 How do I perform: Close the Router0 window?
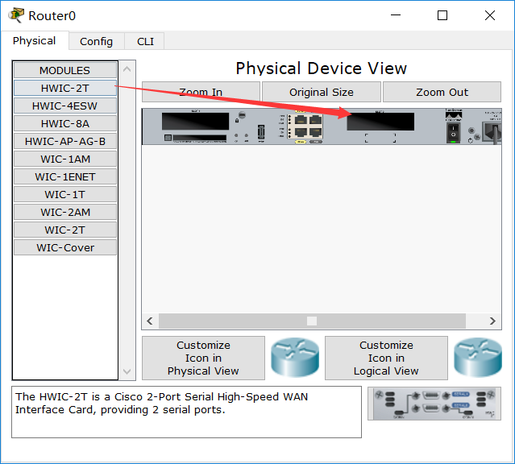click(490, 15)
